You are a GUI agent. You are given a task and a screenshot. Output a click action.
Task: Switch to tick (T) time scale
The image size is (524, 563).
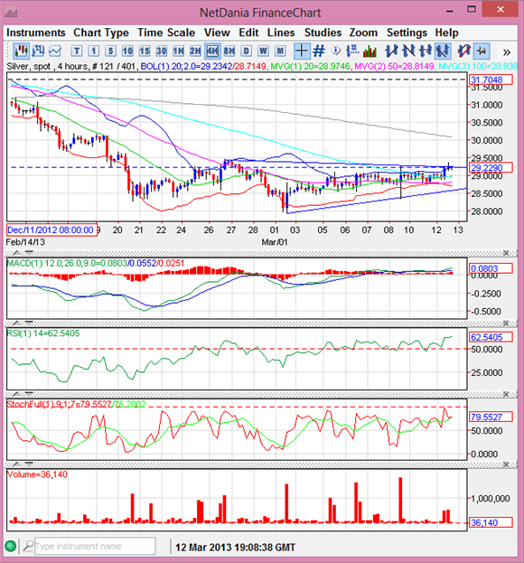point(77,51)
